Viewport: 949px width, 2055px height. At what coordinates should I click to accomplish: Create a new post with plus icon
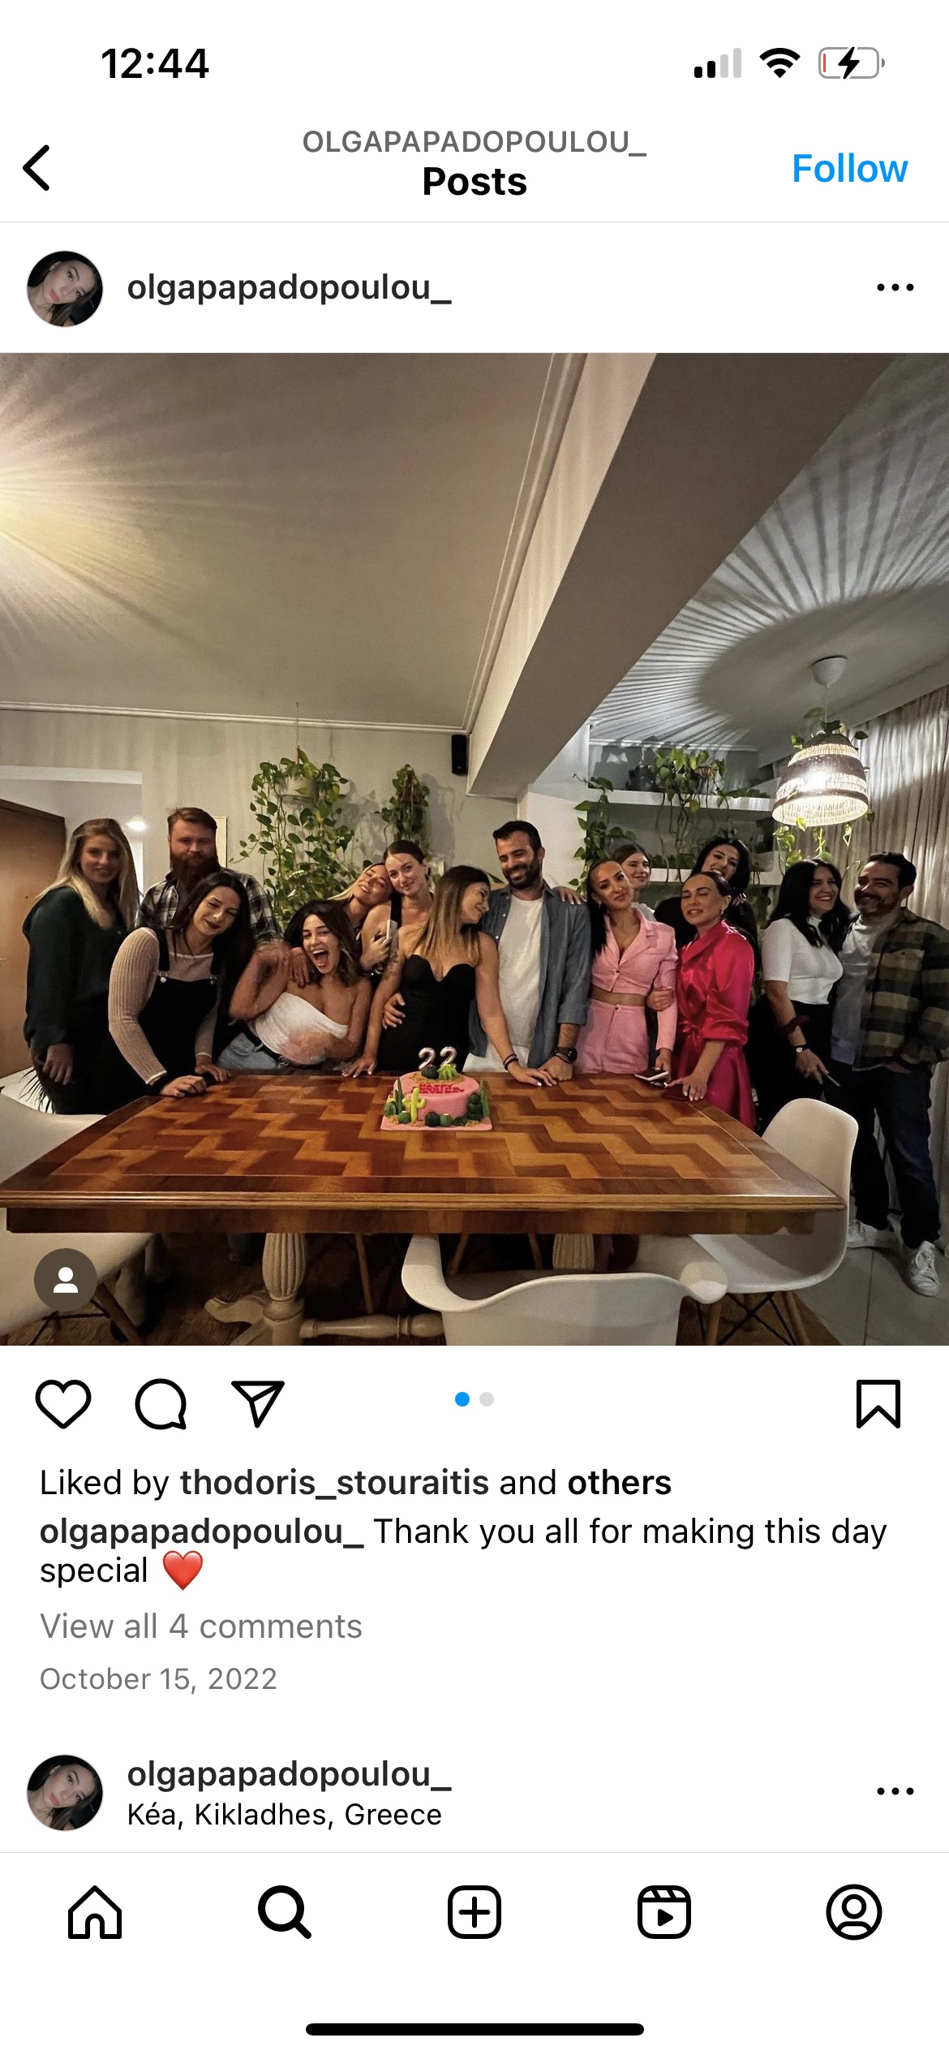tap(474, 1912)
